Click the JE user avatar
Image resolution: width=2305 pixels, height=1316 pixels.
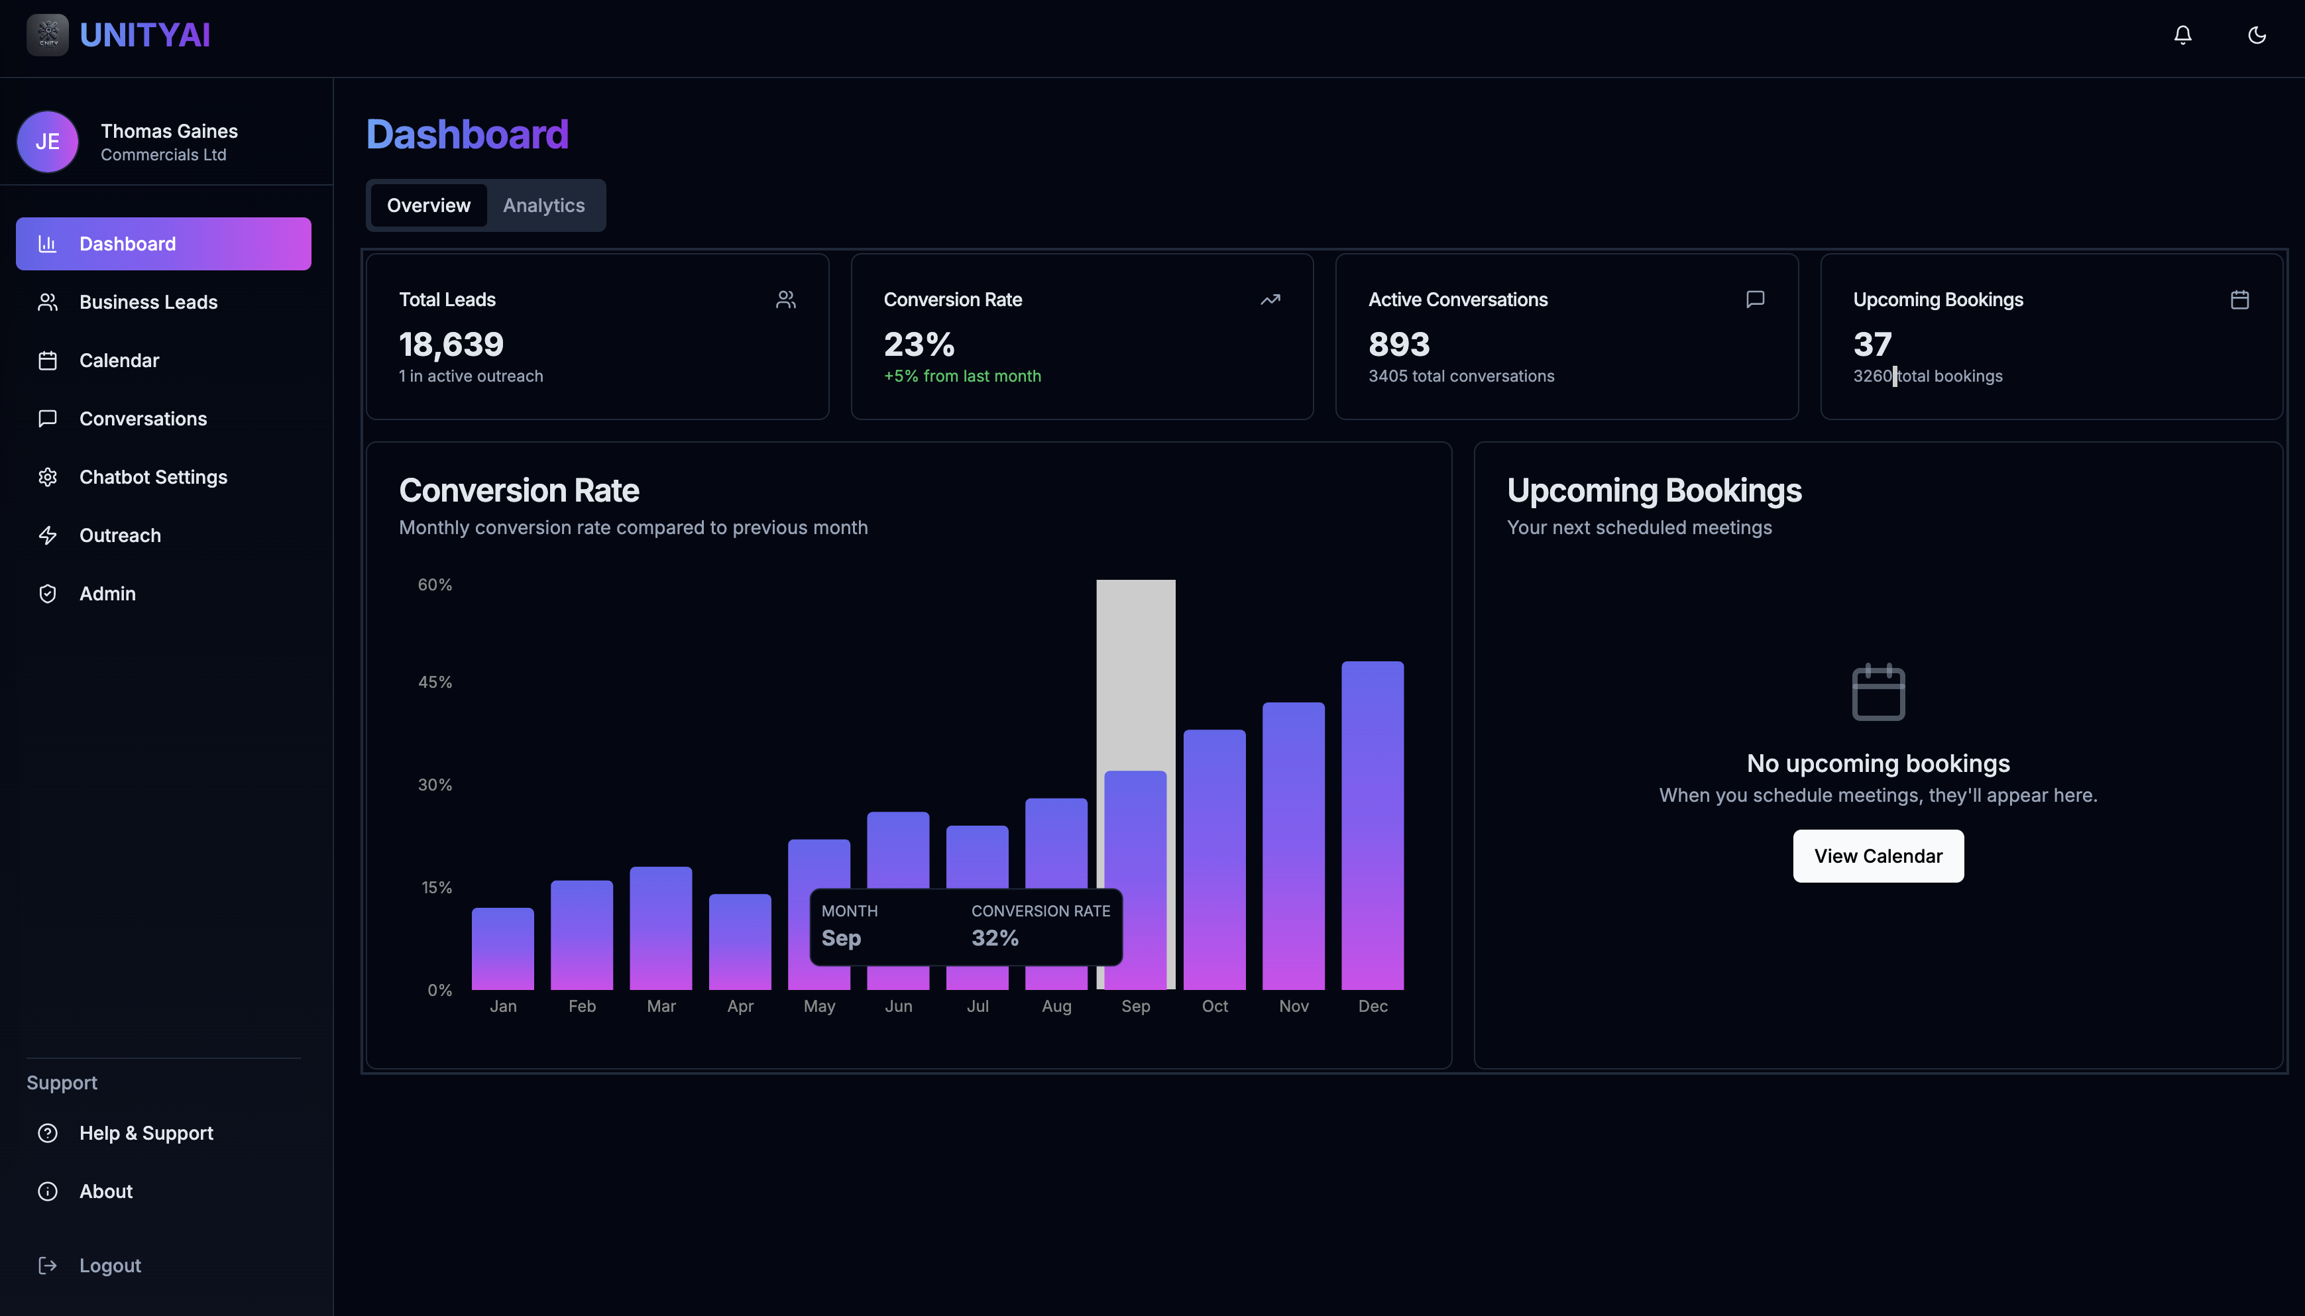click(x=47, y=142)
